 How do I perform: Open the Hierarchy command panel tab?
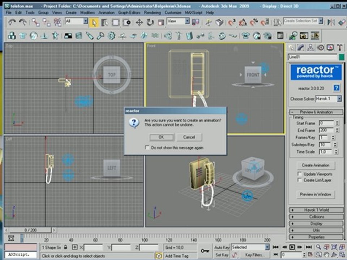[310, 48]
